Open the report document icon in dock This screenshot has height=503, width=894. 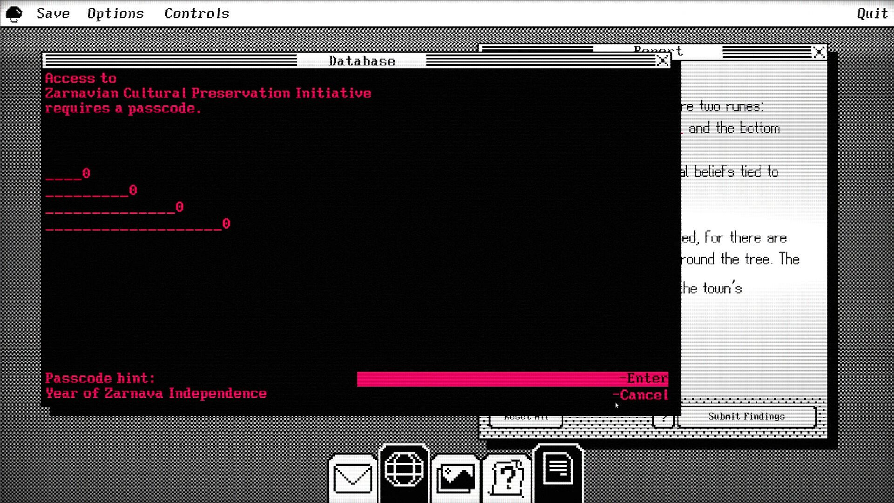point(558,469)
